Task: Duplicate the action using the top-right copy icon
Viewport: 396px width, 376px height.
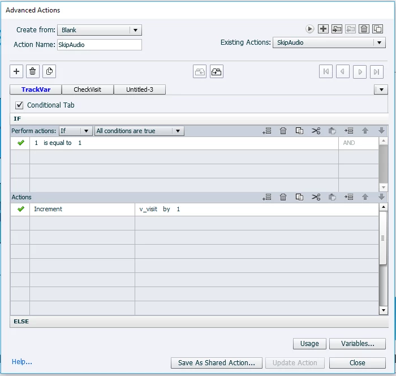Action: (377, 29)
